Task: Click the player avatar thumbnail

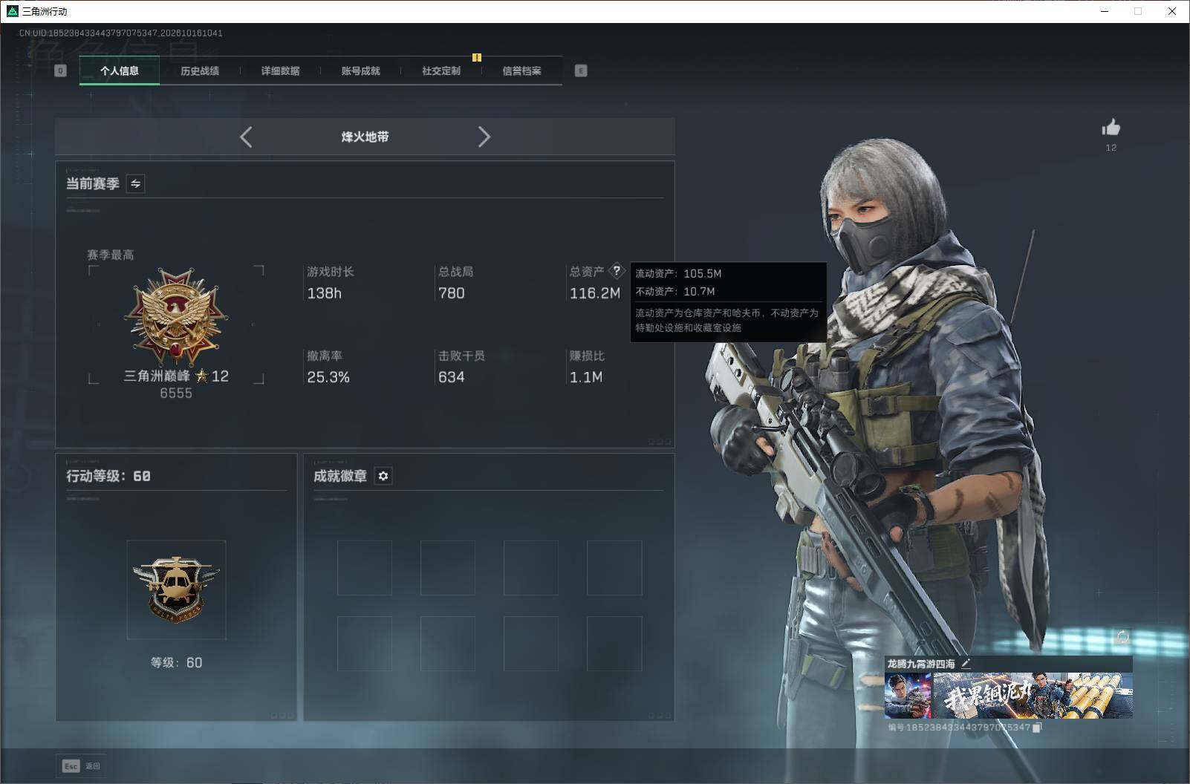Action: point(908,696)
